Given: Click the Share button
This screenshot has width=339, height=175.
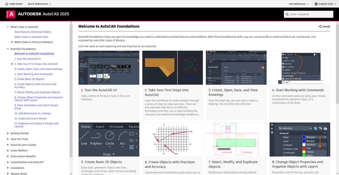Looking at the screenshot, I should point(324,26).
